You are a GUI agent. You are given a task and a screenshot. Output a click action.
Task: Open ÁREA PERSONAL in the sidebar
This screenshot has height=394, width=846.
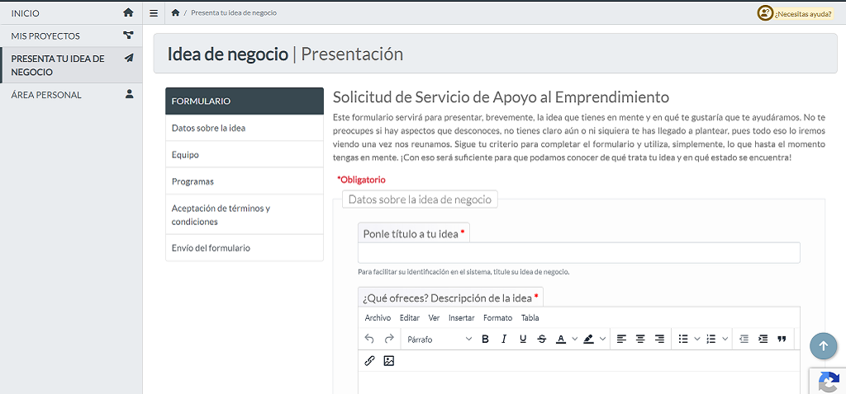pyautogui.click(x=71, y=95)
